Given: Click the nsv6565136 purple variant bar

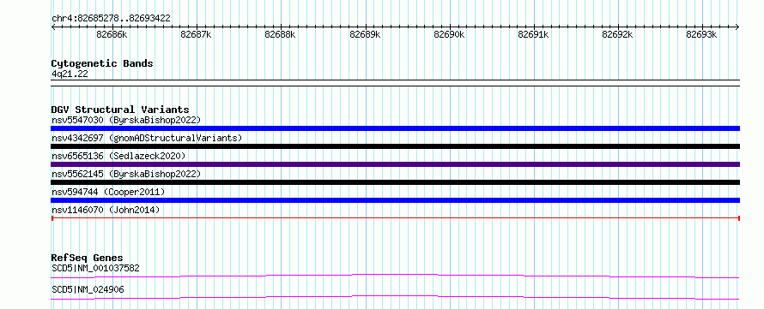Looking at the screenshot, I should [x=395, y=164].
